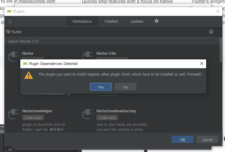Click Android icon in Plugins title bar
This screenshot has height=152, width=225.
(9, 11)
